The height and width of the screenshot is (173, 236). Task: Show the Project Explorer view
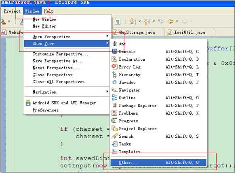tap(159, 128)
